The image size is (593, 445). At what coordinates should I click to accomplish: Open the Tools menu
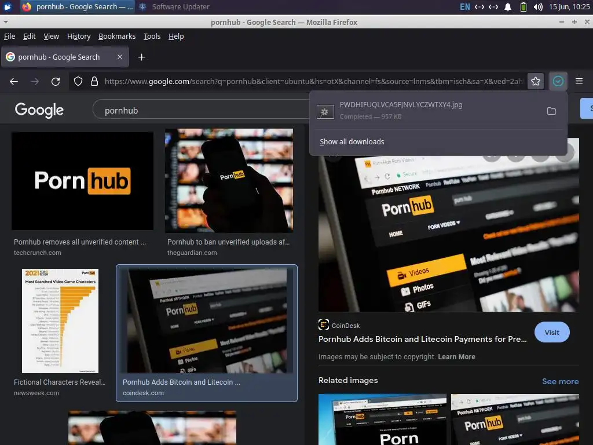[152, 37]
